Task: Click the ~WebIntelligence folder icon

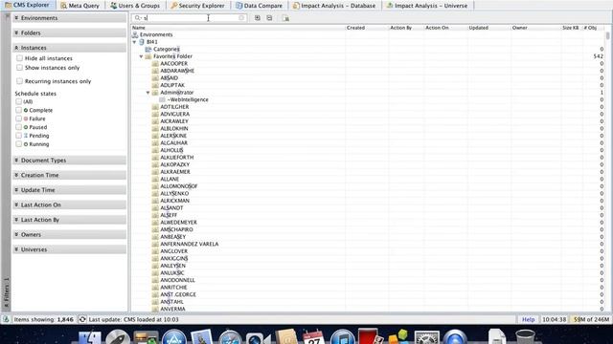Action: (162, 99)
